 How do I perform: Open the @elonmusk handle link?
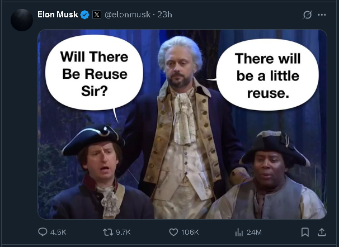pos(128,15)
